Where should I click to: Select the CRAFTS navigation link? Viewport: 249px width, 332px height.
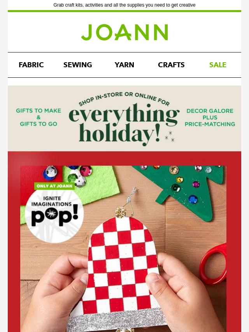point(171,65)
